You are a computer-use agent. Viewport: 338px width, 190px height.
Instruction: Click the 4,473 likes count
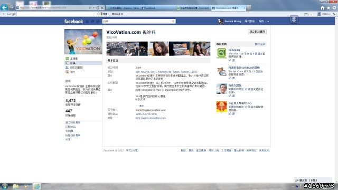tap(70, 101)
